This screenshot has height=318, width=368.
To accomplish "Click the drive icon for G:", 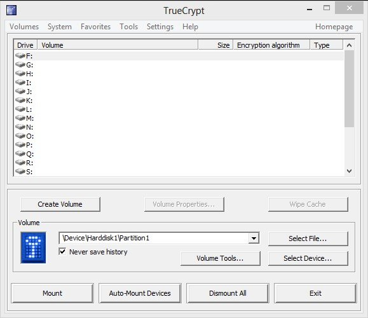I will tap(20, 65).
